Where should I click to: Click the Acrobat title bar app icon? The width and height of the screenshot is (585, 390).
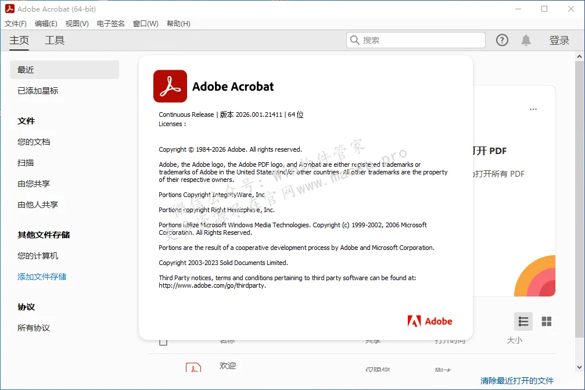(x=10, y=9)
